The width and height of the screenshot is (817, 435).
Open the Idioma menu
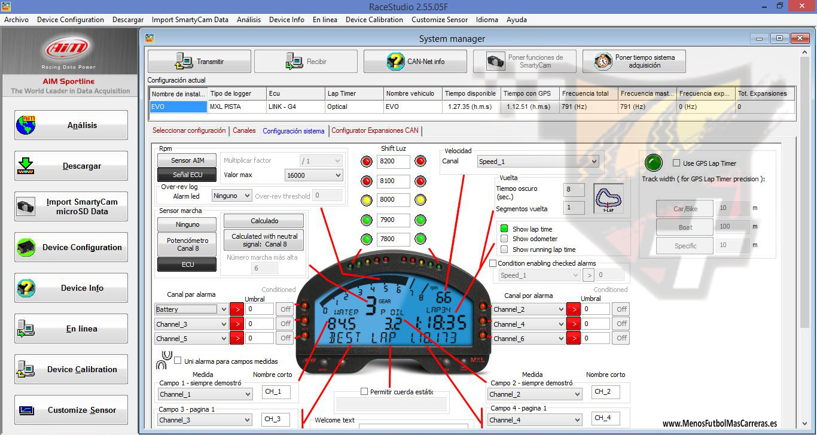[x=487, y=19]
